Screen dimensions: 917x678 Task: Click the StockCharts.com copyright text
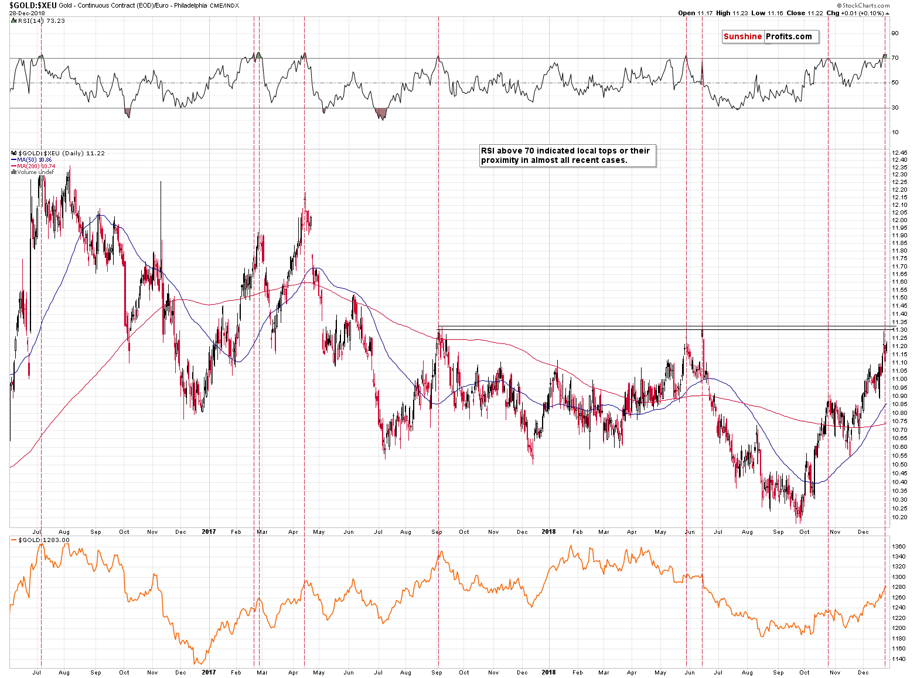click(864, 5)
